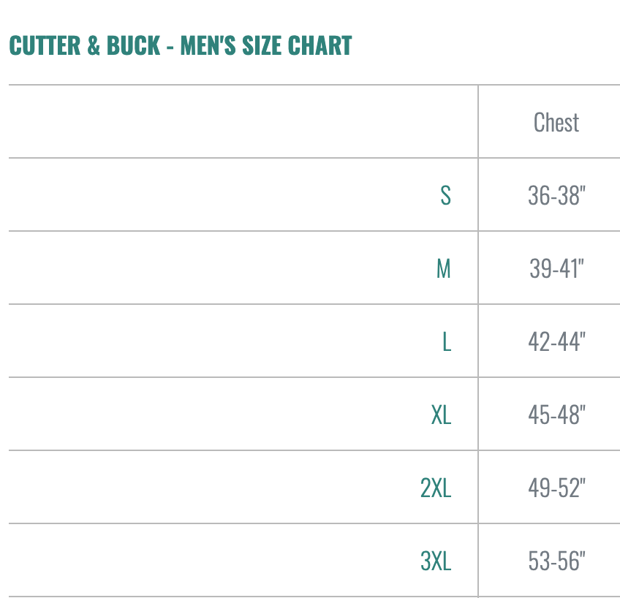
Task: Click the 39-41" chest measurement
Action: (556, 268)
